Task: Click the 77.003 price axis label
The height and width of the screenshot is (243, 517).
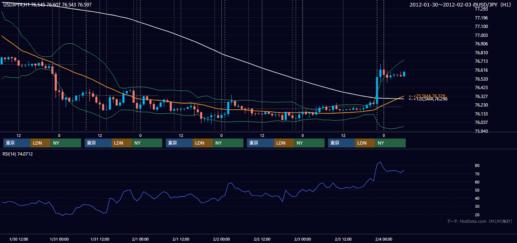Action: point(481,35)
